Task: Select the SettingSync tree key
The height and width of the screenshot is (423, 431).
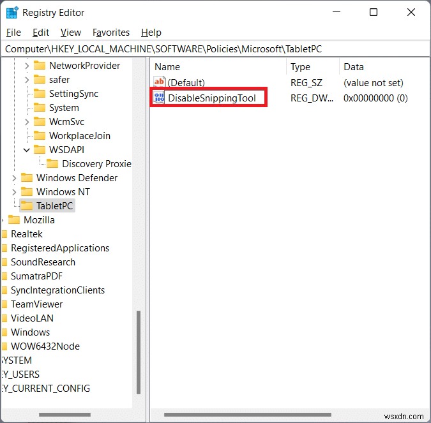Action: 73,94
